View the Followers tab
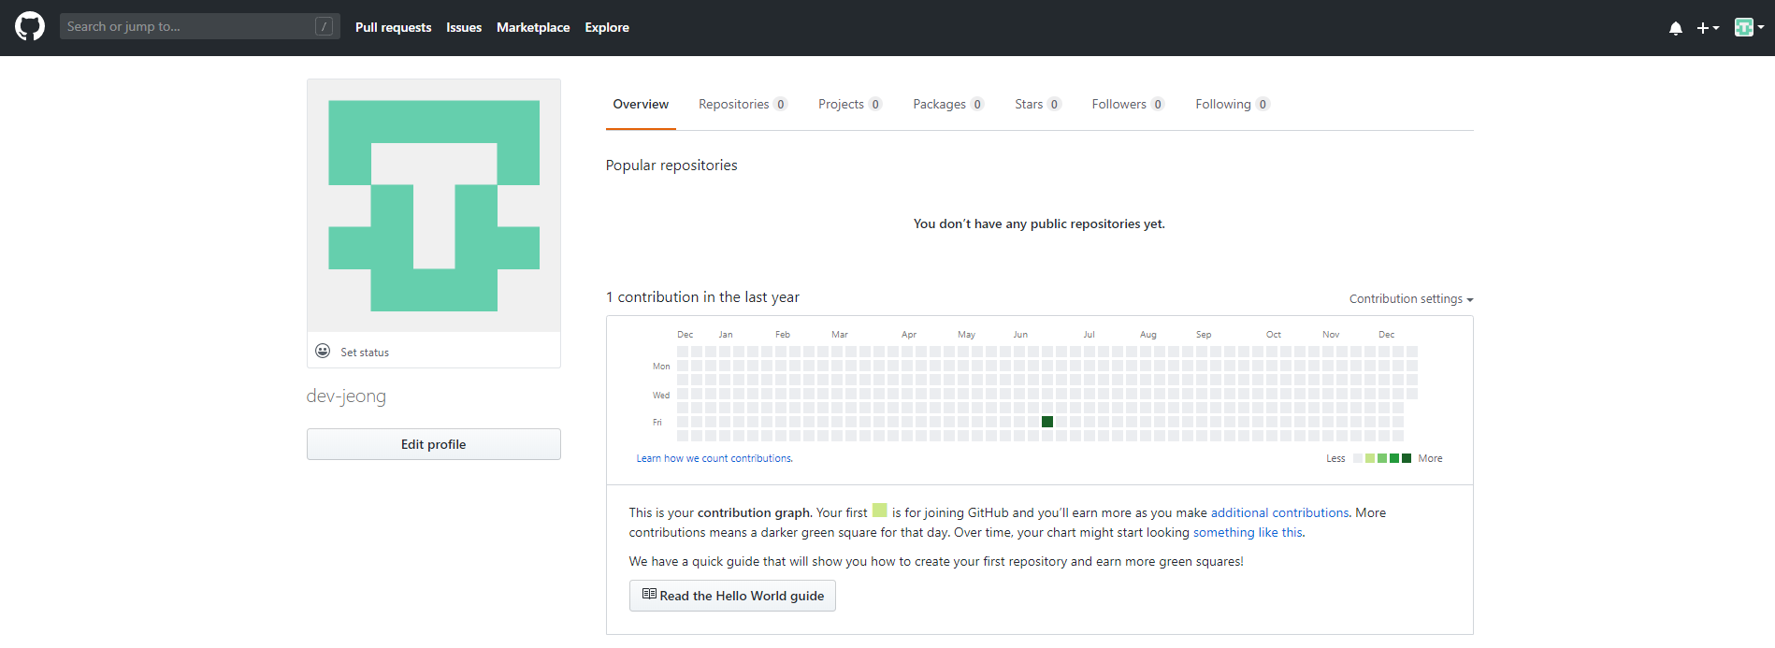The width and height of the screenshot is (1775, 648). pyautogui.click(x=1128, y=104)
